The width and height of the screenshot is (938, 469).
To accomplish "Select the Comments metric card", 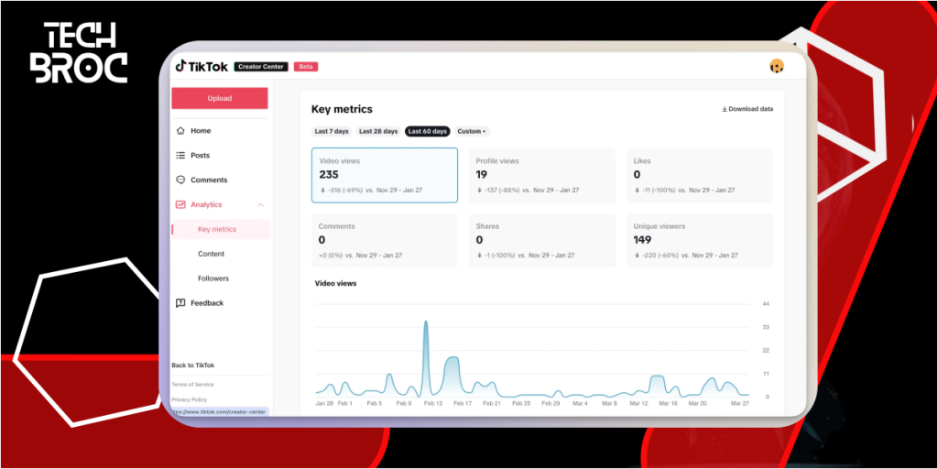I will [x=385, y=241].
